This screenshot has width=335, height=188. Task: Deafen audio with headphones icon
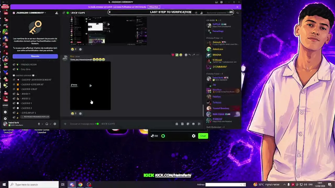(47, 124)
